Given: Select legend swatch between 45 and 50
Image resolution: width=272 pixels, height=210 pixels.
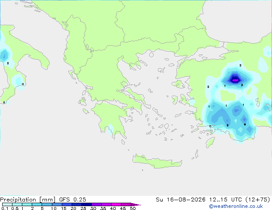Looking at the screenshot, I should (x=126, y=204).
